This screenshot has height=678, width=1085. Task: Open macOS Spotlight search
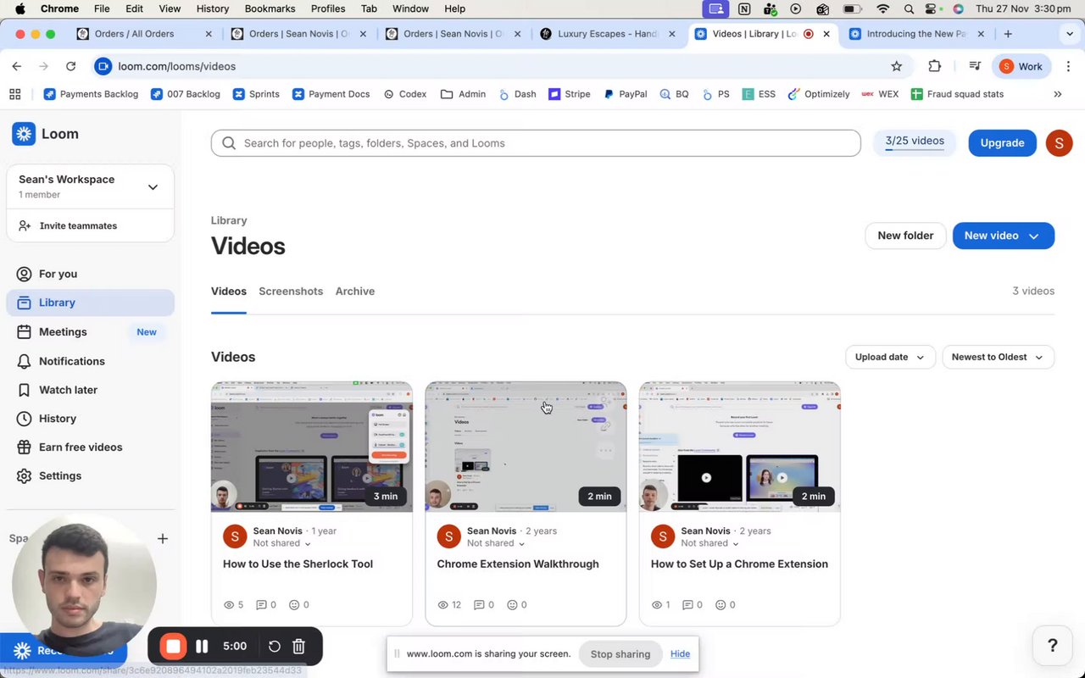(x=909, y=9)
